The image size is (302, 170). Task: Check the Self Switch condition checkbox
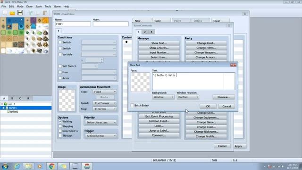(60, 66)
